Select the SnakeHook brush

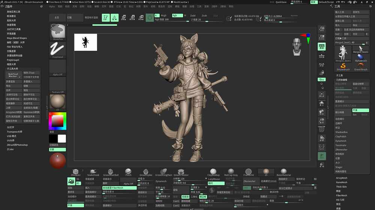coord(93,172)
